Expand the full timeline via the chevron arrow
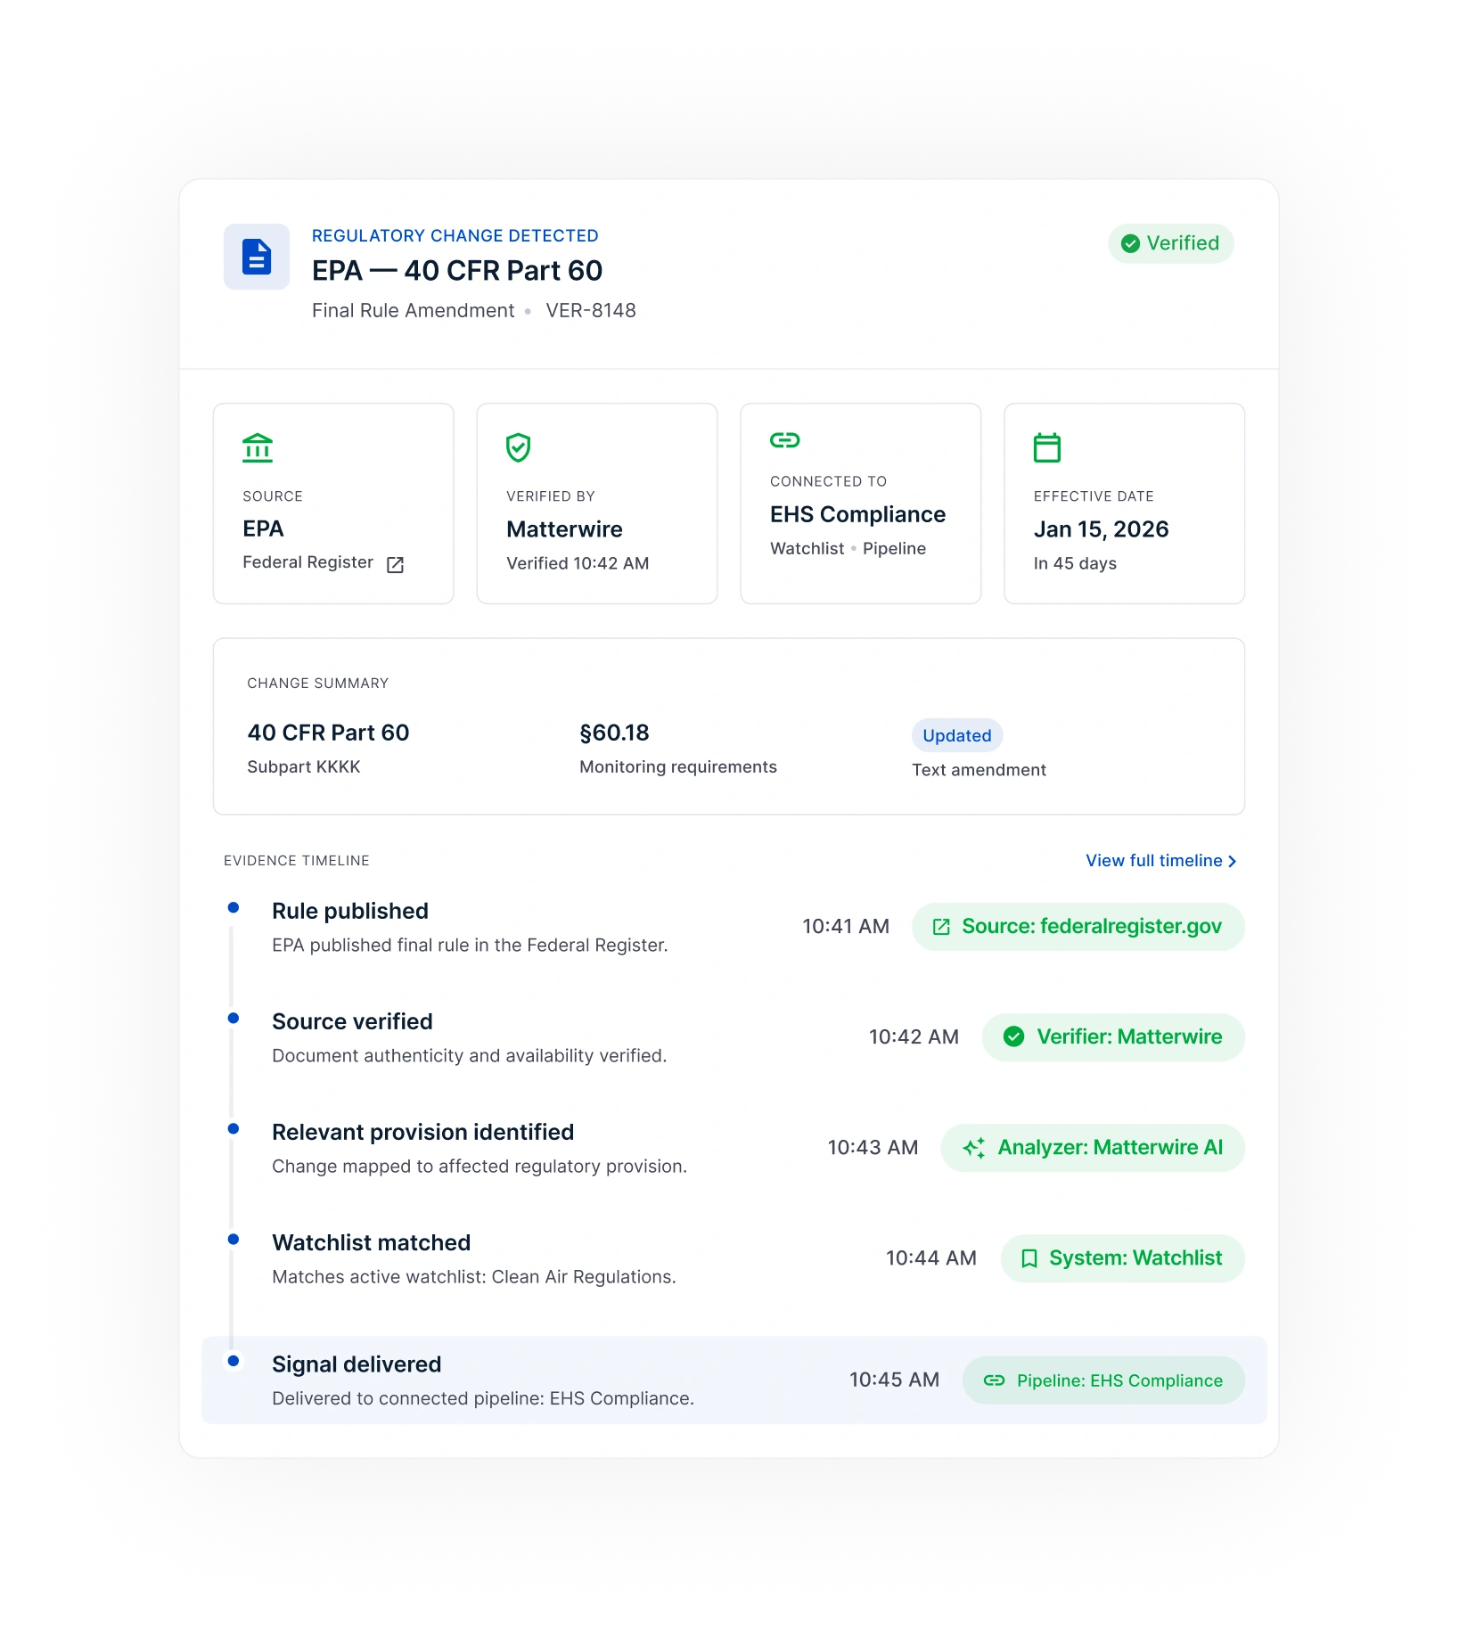1459x1638 pixels. pyautogui.click(x=1232, y=861)
